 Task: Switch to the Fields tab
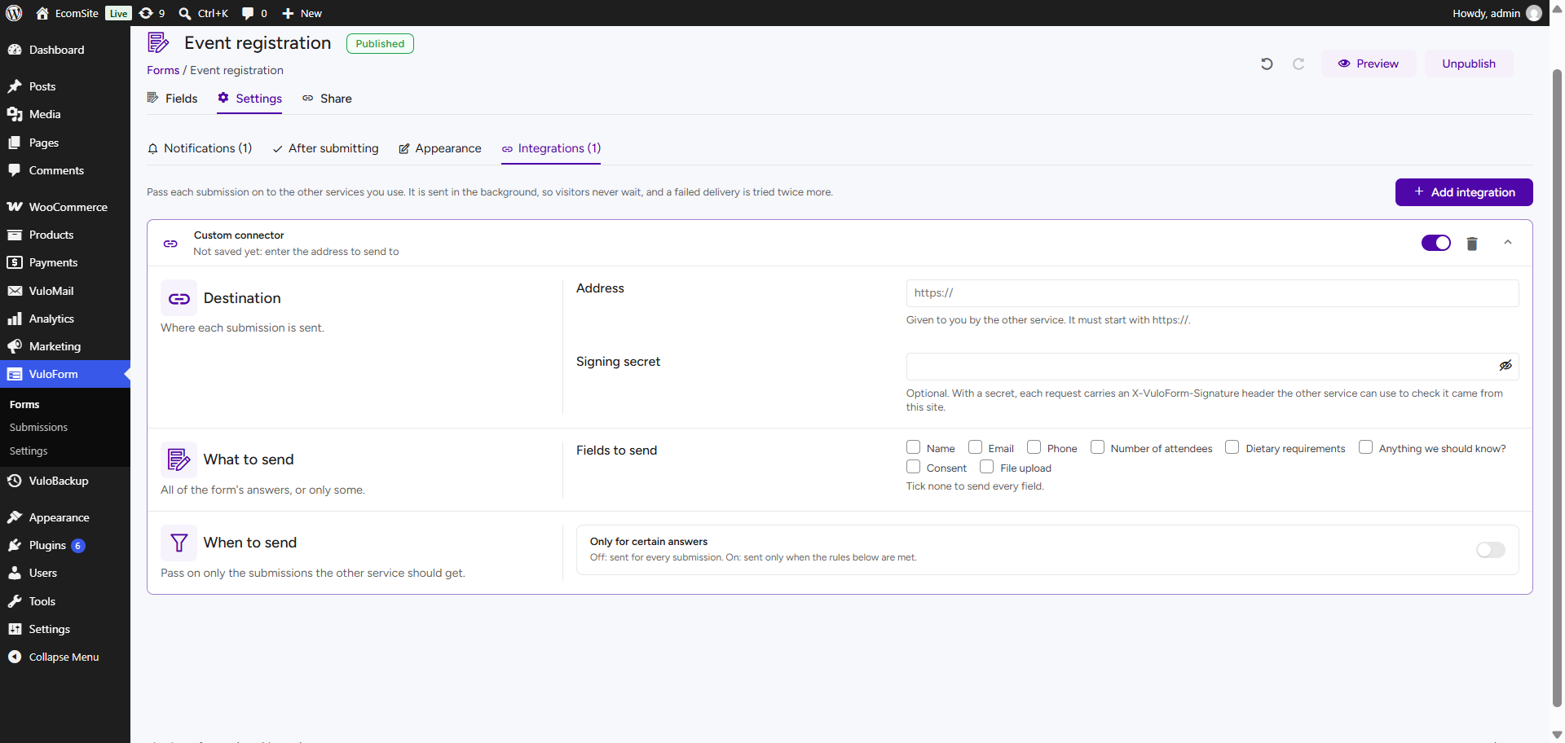point(172,99)
